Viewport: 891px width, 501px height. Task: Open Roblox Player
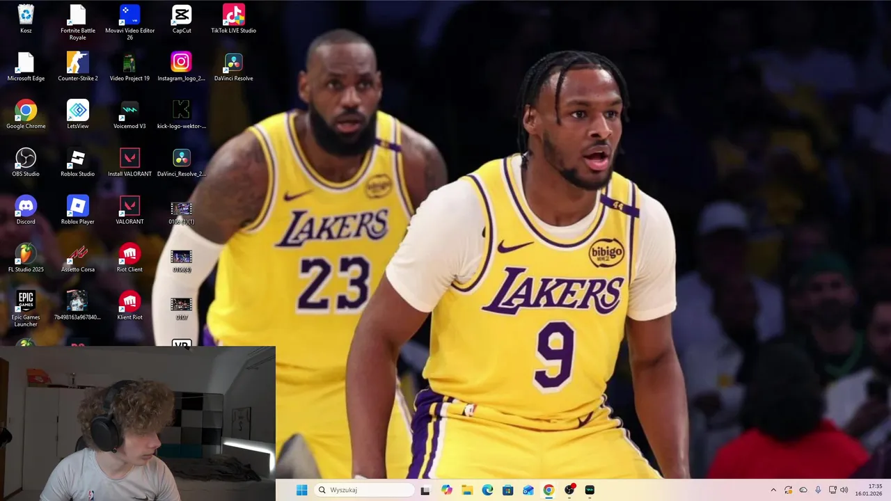[78, 210]
